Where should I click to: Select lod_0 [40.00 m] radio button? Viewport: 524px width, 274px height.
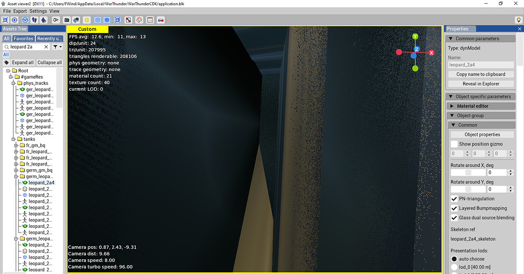pyautogui.click(x=454, y=267)
